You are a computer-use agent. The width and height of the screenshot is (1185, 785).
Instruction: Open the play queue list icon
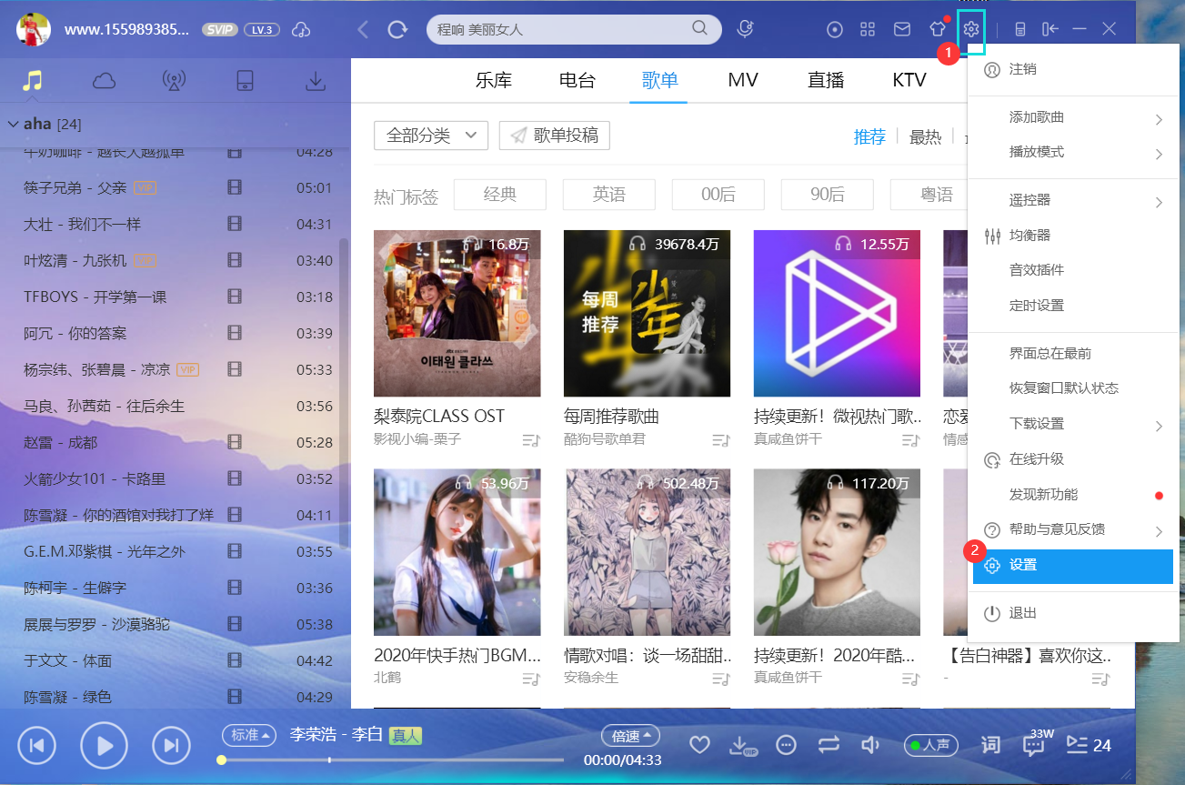point(1078,745)
